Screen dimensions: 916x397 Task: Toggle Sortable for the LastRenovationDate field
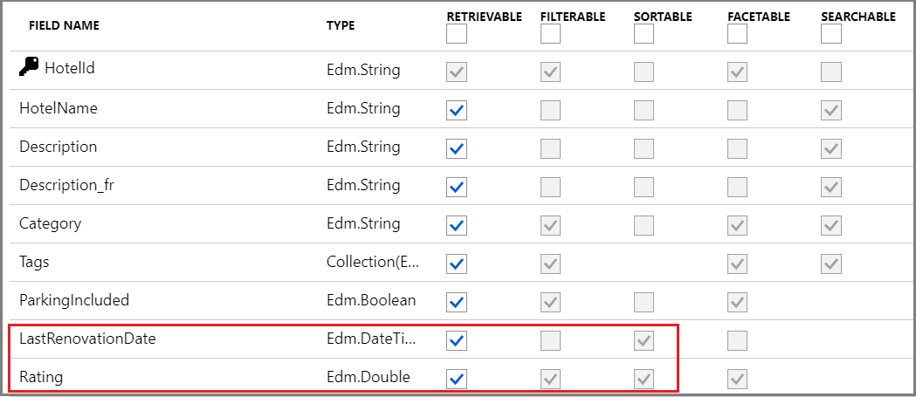click(644, 340)
